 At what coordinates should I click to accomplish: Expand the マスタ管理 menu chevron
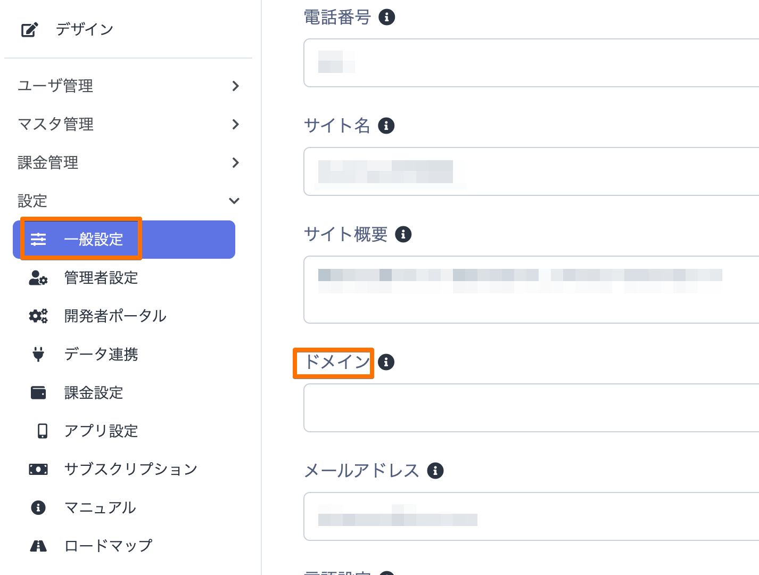[x=235, y=124]
